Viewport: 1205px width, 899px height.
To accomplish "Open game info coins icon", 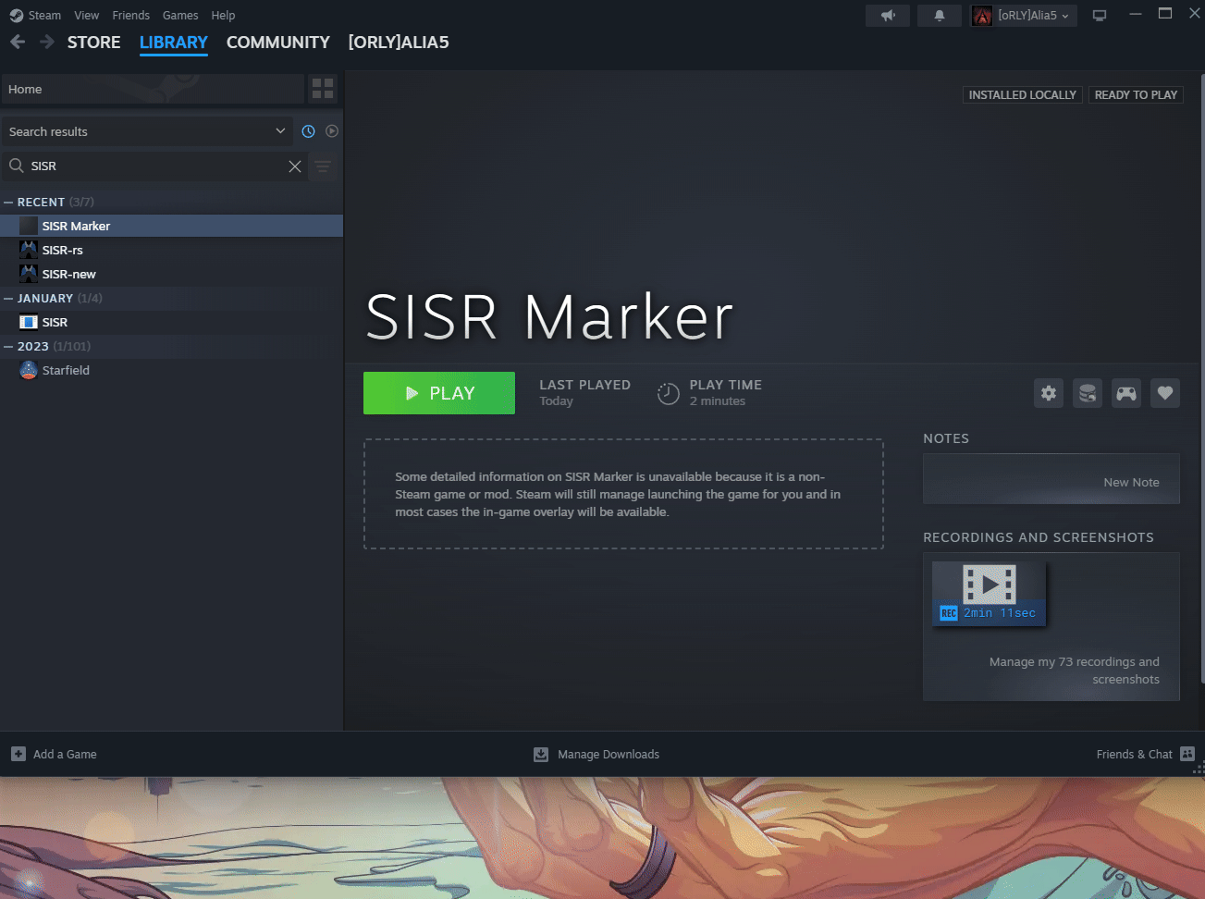I will pyautogui.click(x=1088, y=393).
